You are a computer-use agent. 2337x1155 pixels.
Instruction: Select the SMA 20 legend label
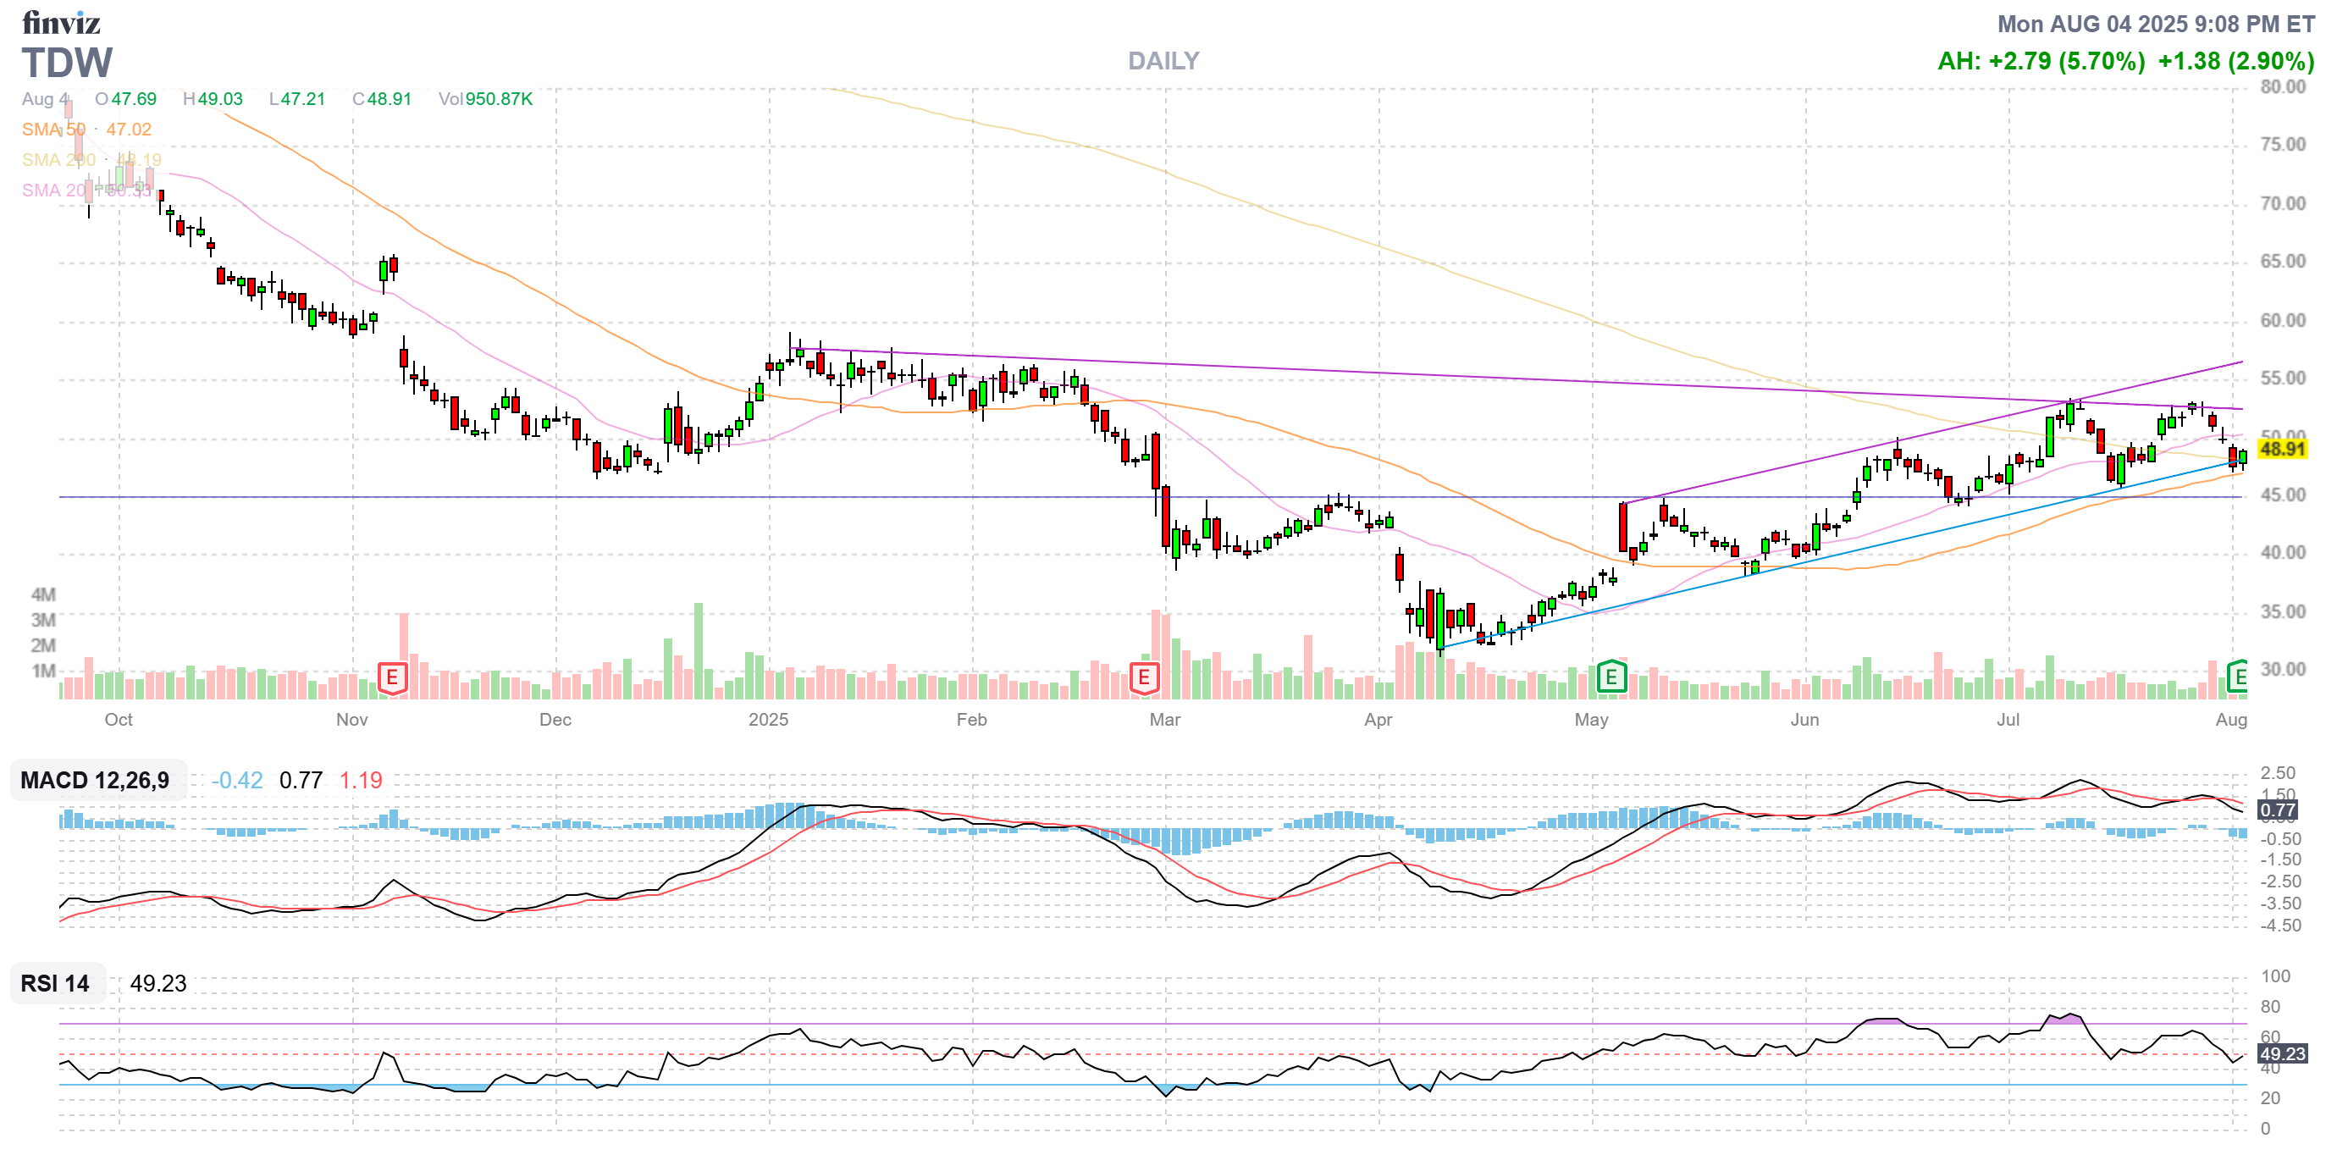point(53,191)
